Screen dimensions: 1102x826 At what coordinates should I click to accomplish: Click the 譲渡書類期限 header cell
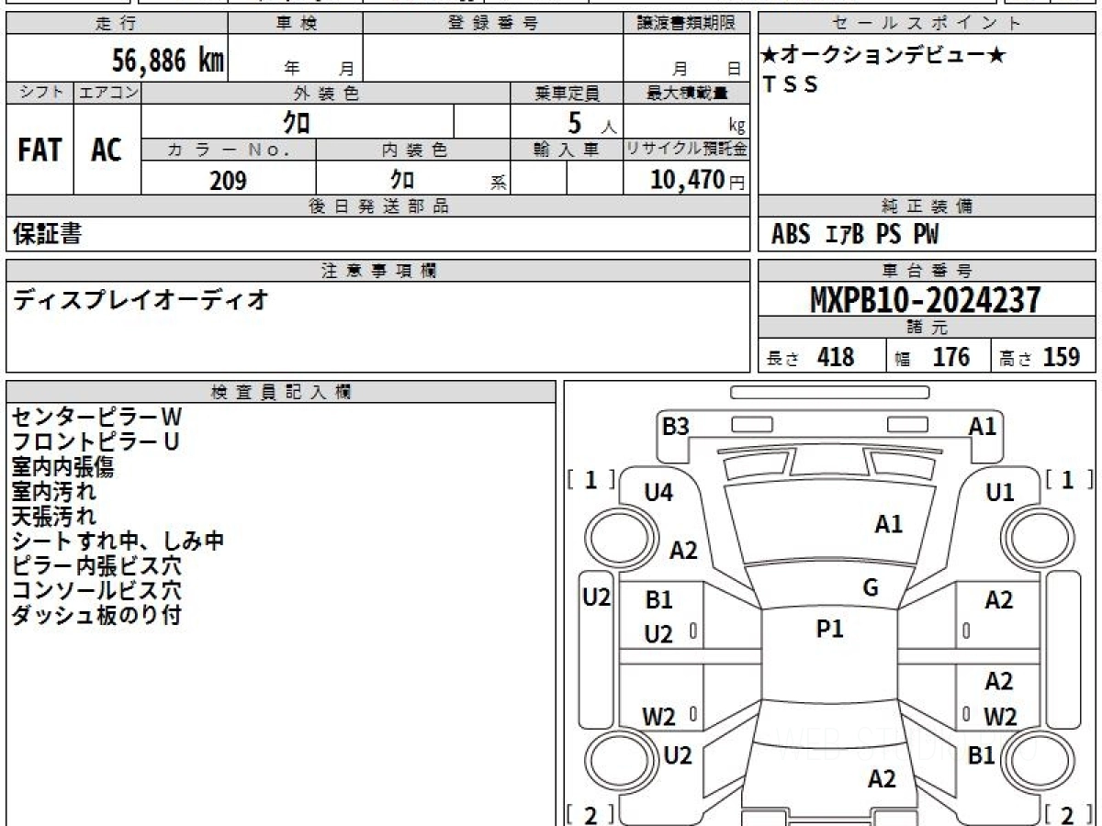click(x=686, y=24)
